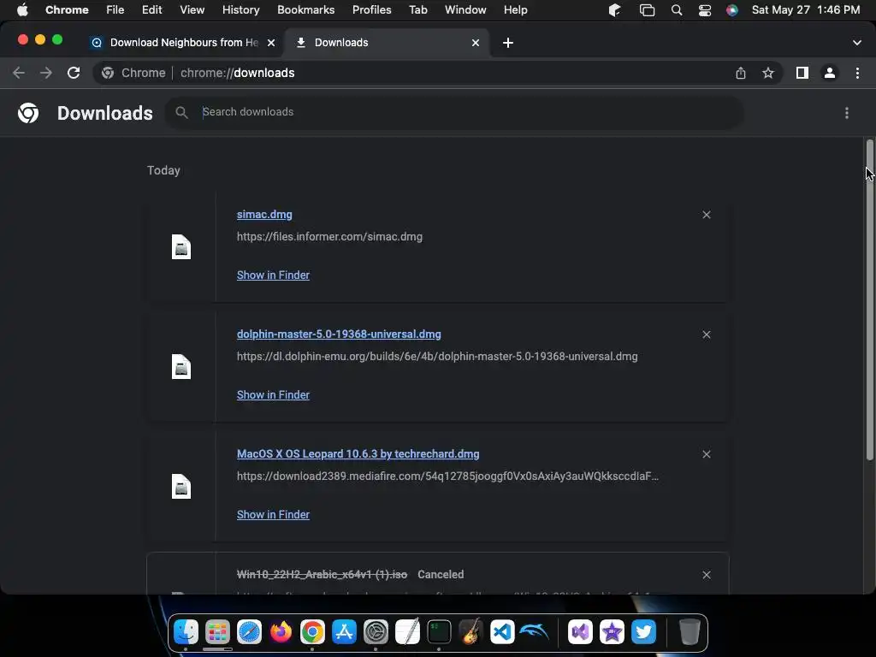
Task: Bookmark this tab with star icon
Action: (768, 74)
